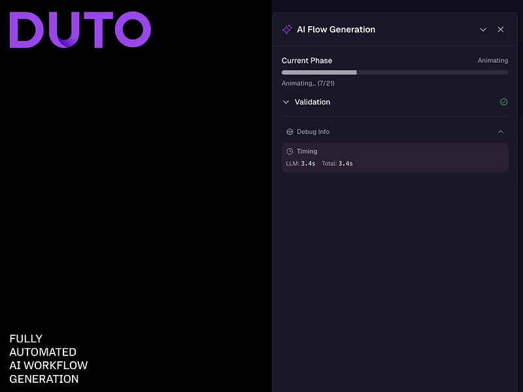The image size is (523, 392).
Task: Select the 'Animating... (7/21)' status text
Action: tap(308, 84)
